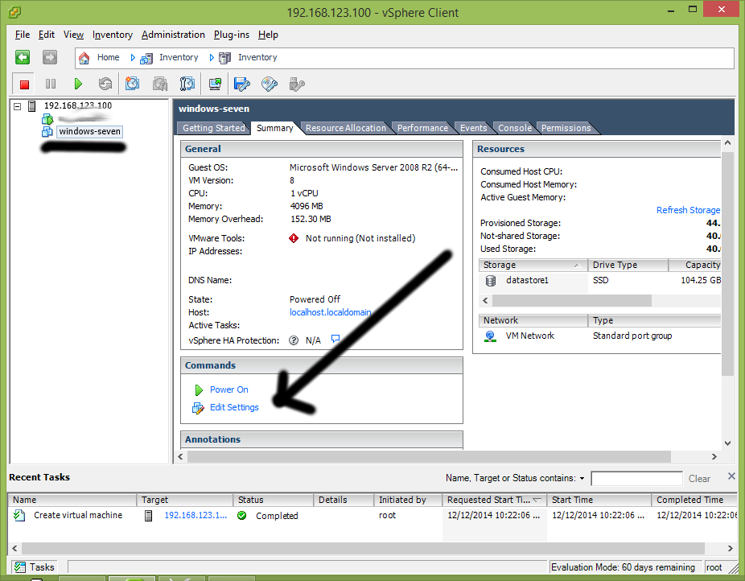Image resolution: width=745 pixels, height=581 pixels.
Task: Click the Create virtual machine task row
Action: (372, 516)
